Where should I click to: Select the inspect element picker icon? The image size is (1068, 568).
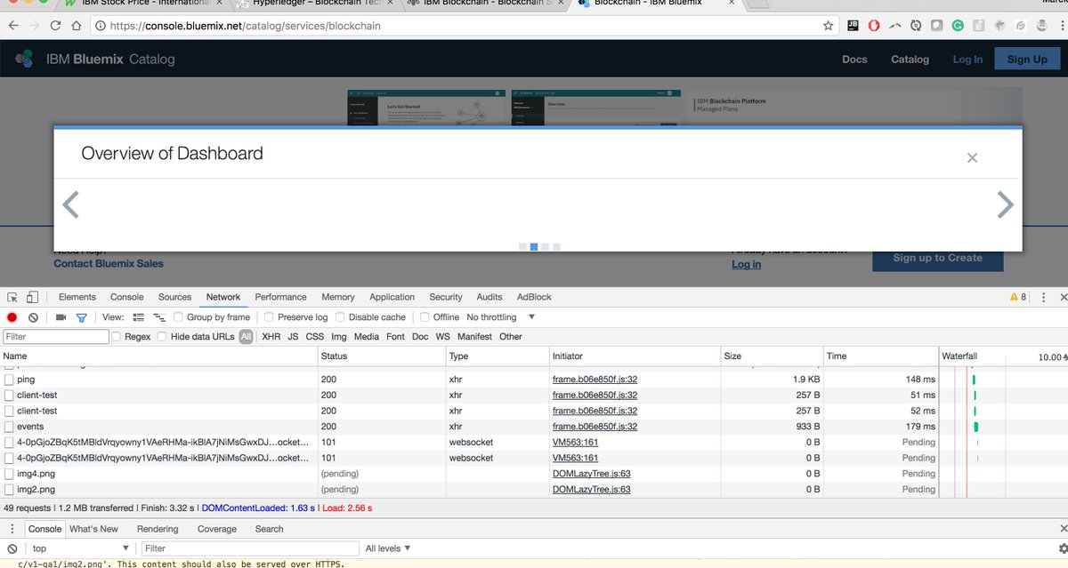[x=12, y=297]
